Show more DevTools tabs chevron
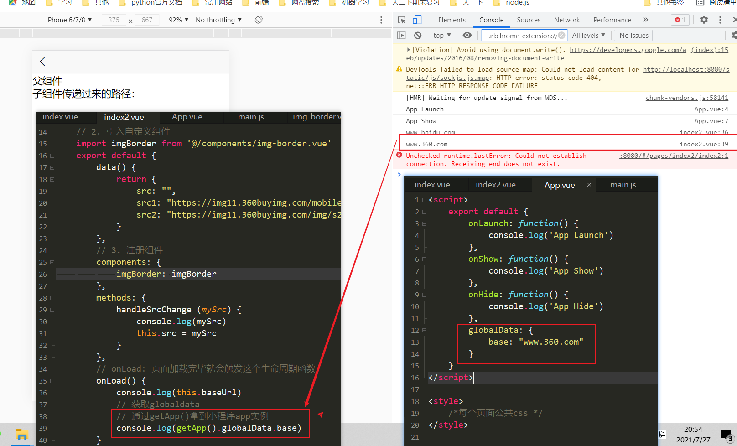737x446 pixels. pyautogui.click(x=645, y=20)
